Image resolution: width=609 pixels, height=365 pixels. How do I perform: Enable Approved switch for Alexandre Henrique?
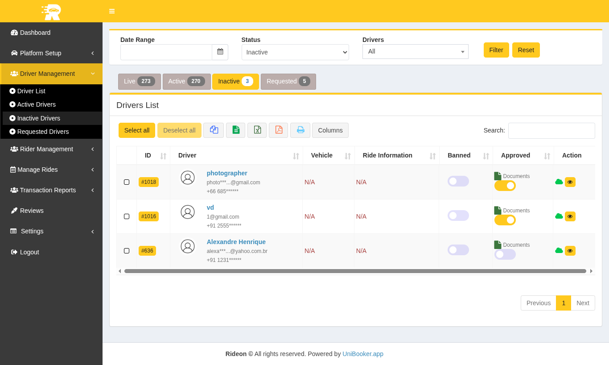[x=505, y=254]
